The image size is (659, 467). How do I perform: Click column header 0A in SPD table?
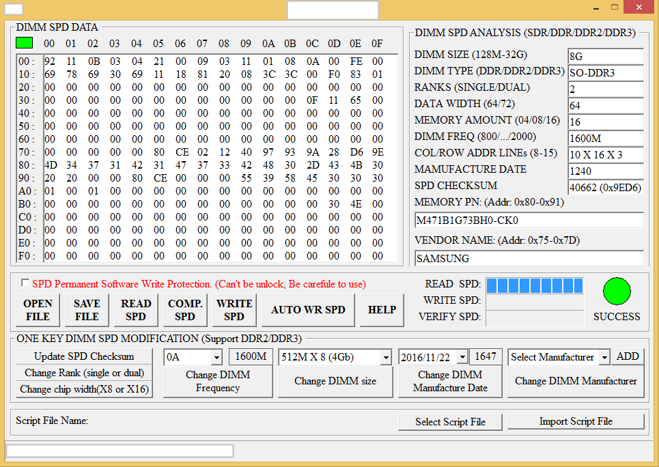[268, 44]
